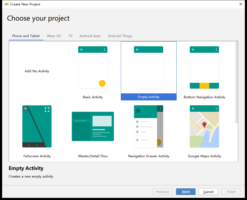Screen dimensions: 247x200
Task: Open the Android Things tab
Action: point(120,36)
